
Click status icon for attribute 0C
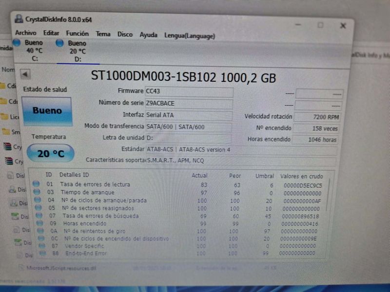(41, 238)
